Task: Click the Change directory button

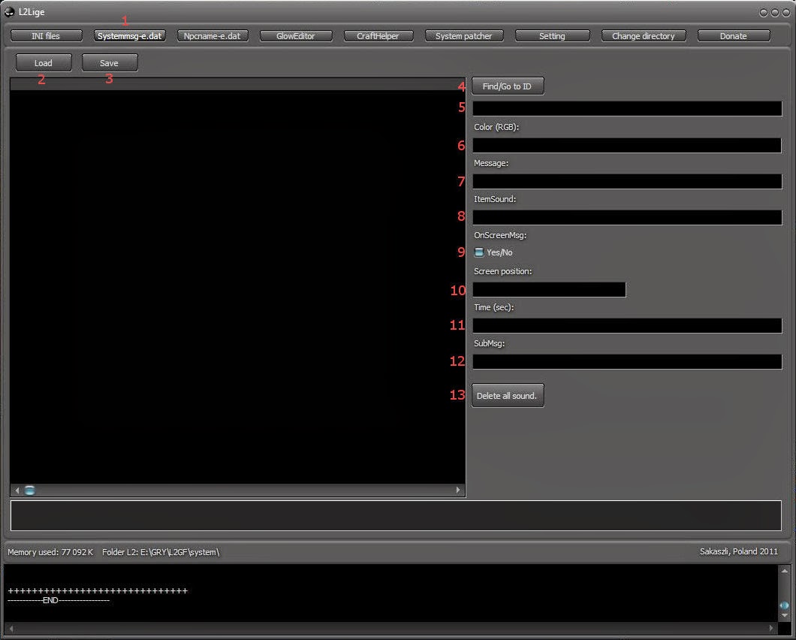Action: click(643, 36)
